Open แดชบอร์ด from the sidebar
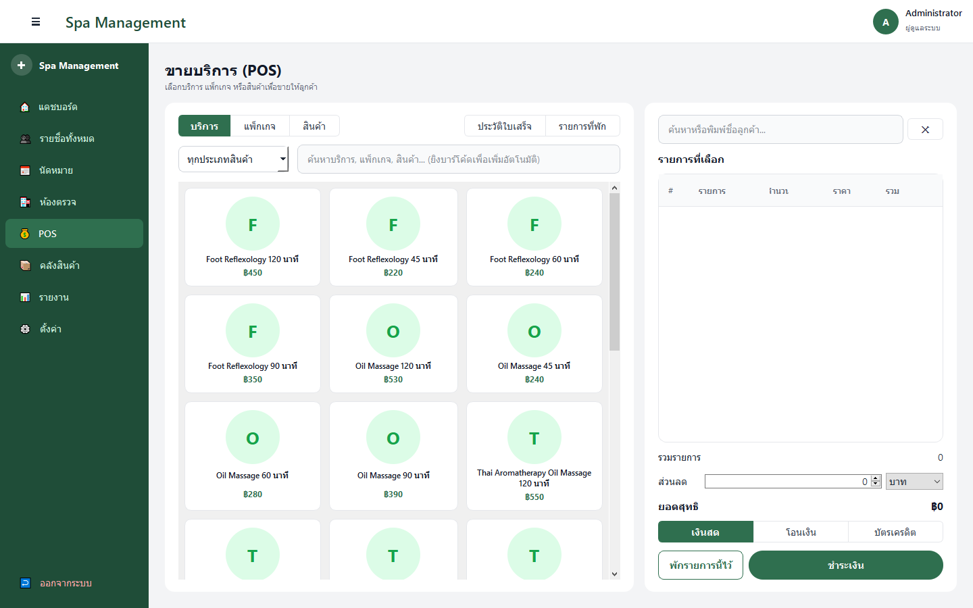This screenshot has width=973, height=608. tap(74, 107)
